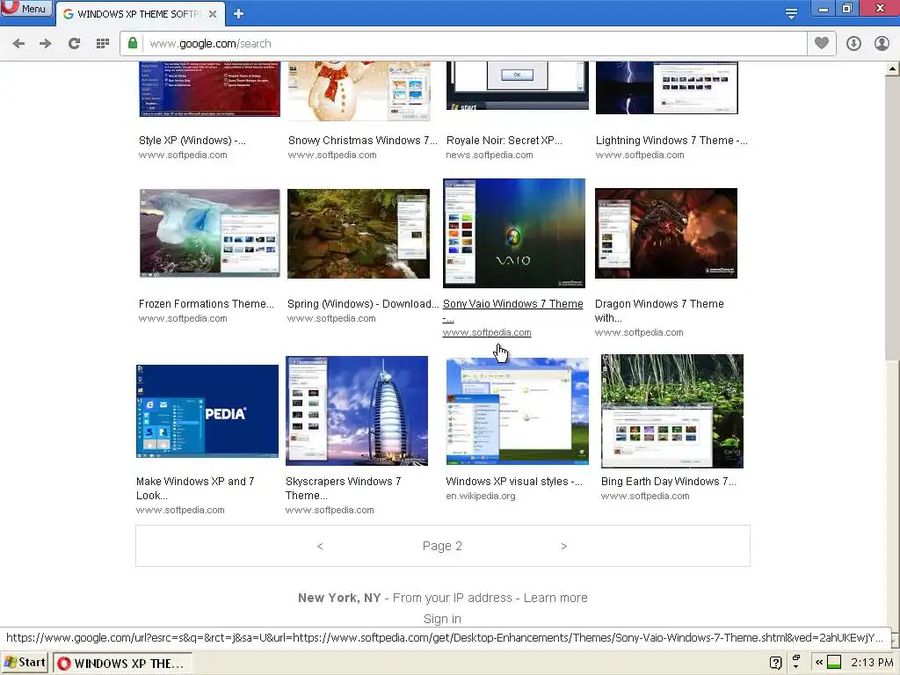Viewport: 900px width, 675px height.
Task: Open the tab menu icon in title bar
Action: tap(792, 14)
